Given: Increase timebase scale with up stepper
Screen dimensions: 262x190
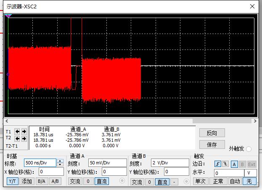Looking at the screenshot, I should tap(60, 161).
